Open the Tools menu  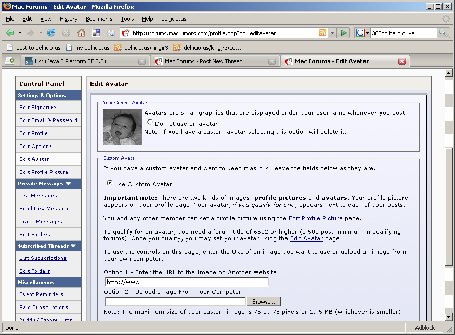tap(127, 19)
